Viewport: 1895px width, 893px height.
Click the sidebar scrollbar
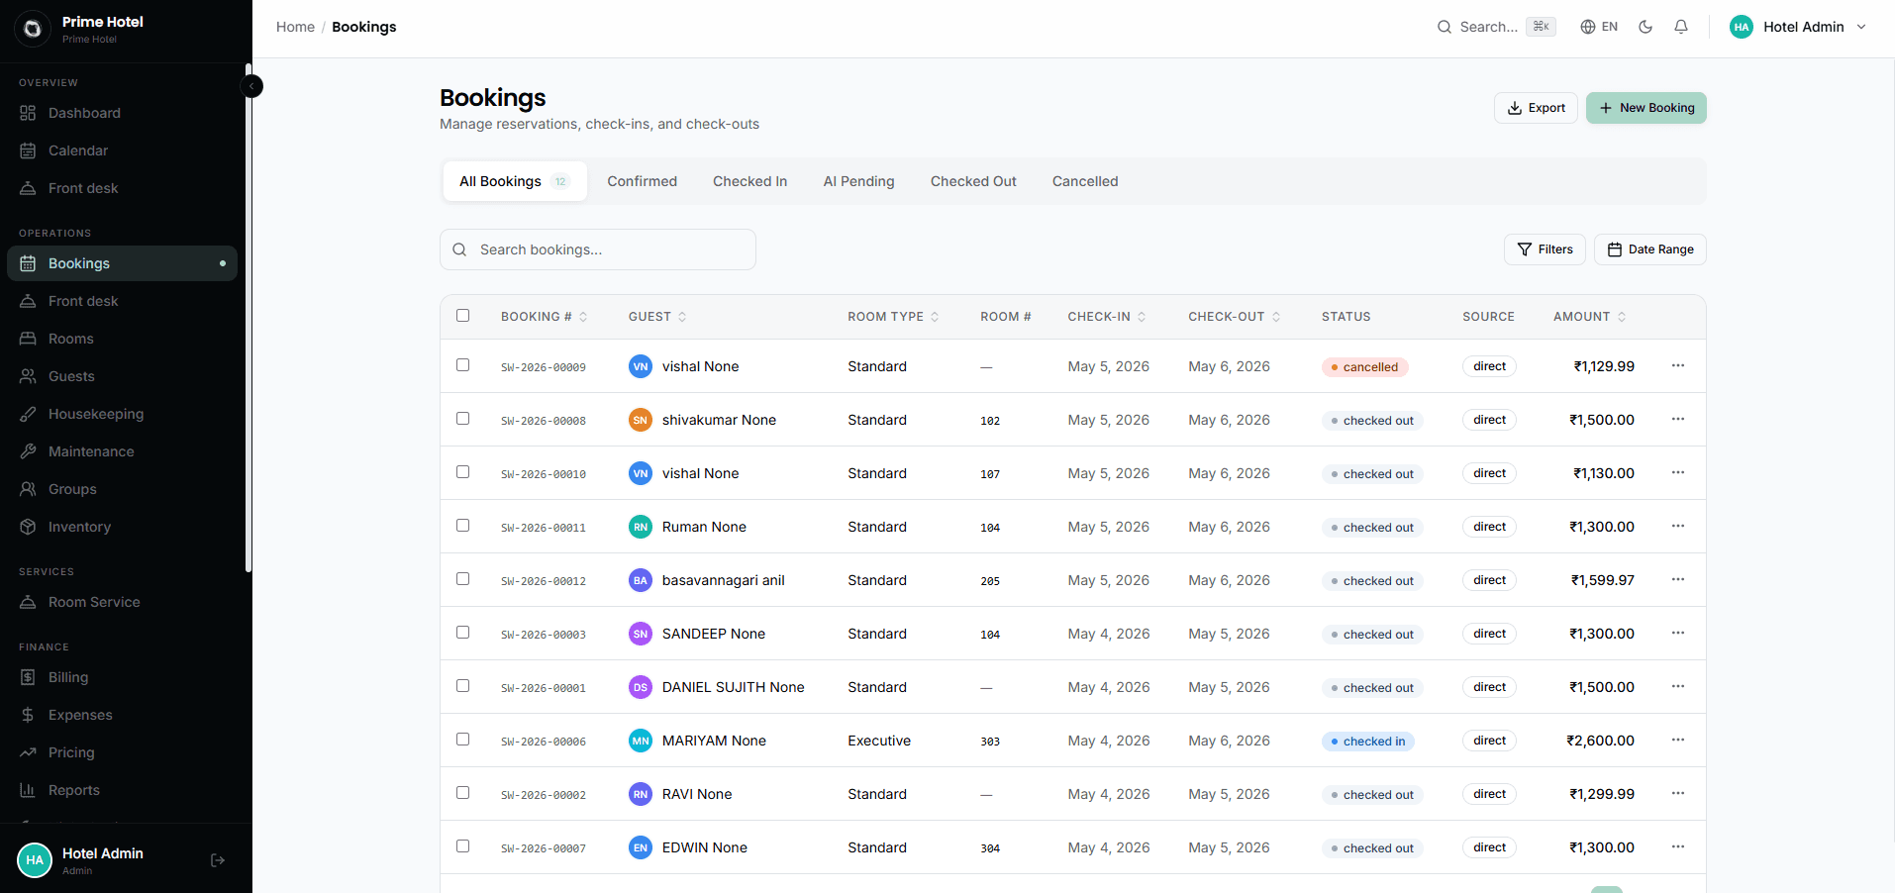coord(249,319)
